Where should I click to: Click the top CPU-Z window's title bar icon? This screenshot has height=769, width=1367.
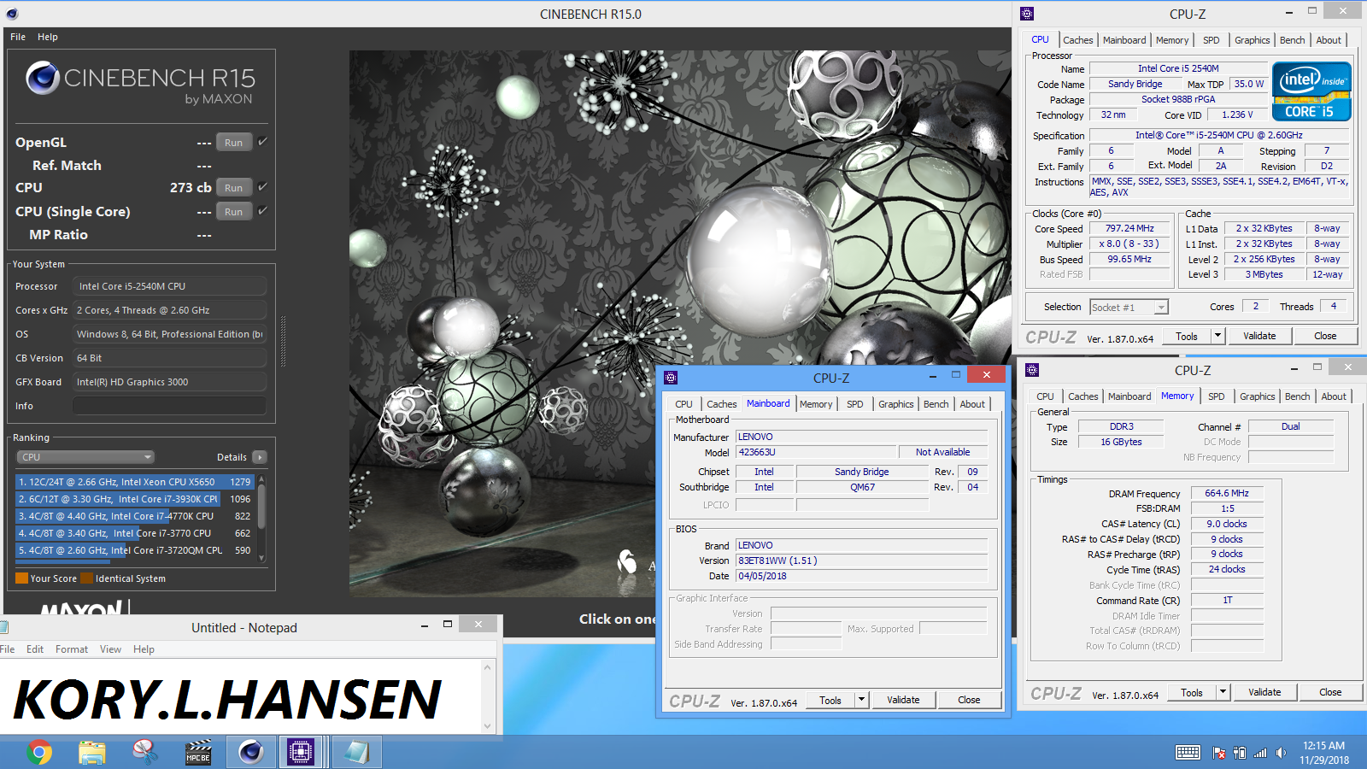(1027, 14)
